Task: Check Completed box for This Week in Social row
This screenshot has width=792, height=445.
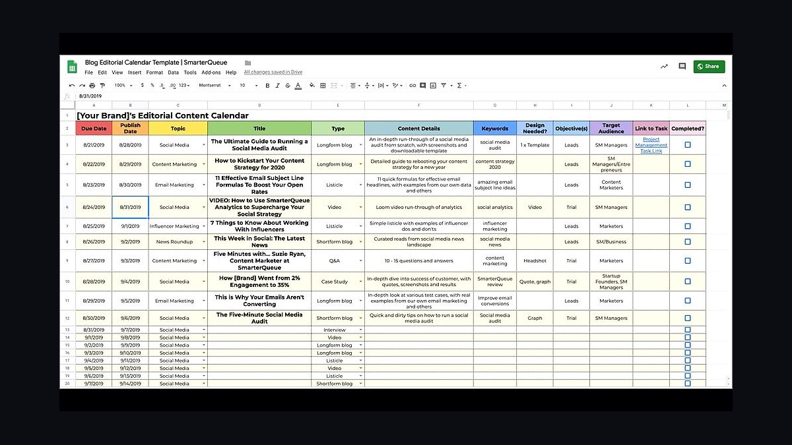Action: click(x=688, y=242)
